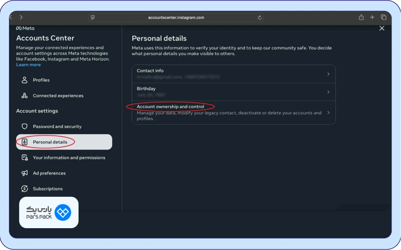401x250 pixels.
Task: Show tab overview in browser toolbar
Action: 383,18
